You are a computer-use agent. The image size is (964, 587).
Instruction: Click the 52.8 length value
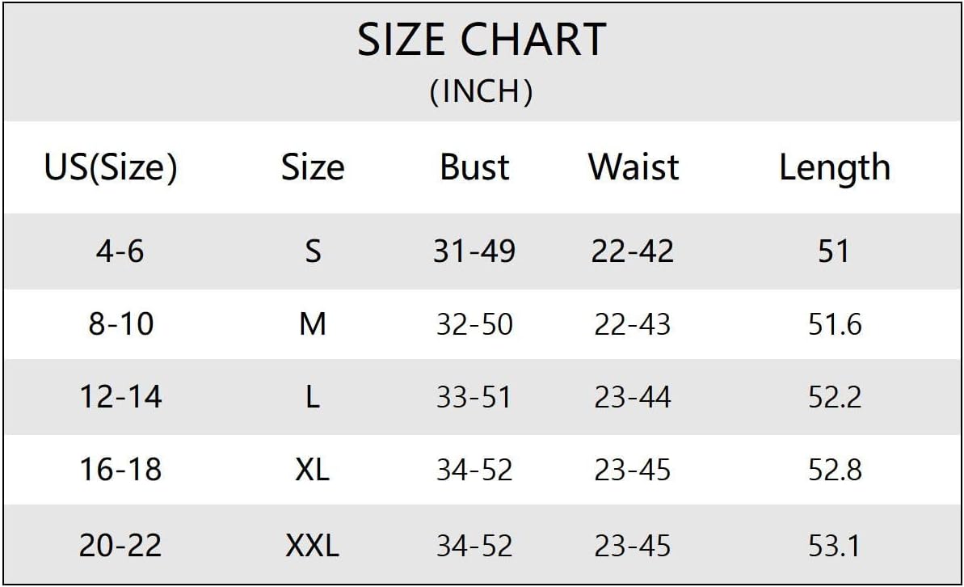click(835, 470)
